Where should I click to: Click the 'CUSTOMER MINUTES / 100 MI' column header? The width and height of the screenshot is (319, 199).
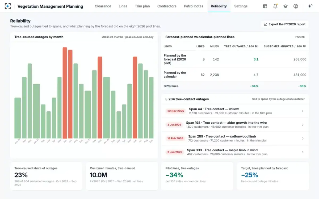tap(285, 46)
